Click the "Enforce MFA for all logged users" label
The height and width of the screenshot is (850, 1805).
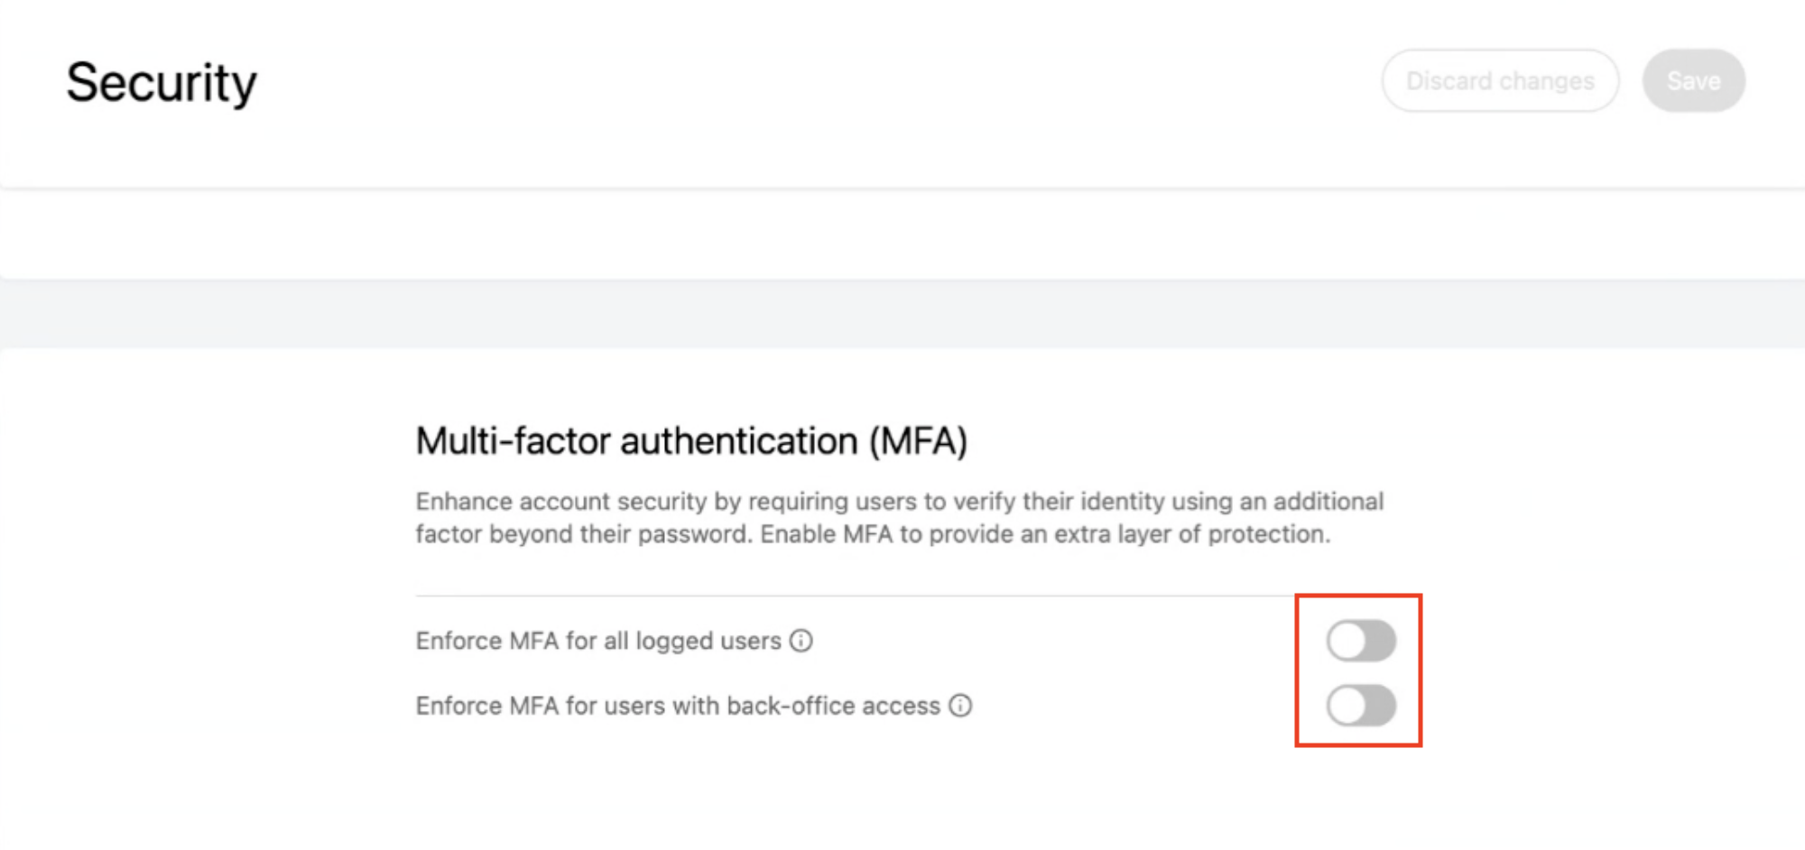[x=597, y=641]
